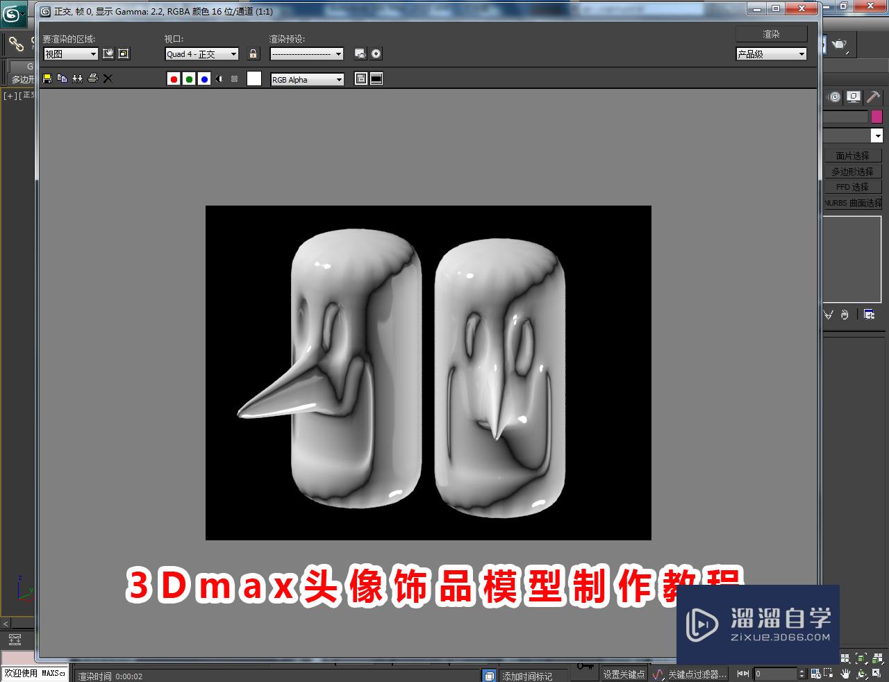Click the 多边形选择 modifier button
The height and width of the screenshot is (682, 889).
pos(852,172)
